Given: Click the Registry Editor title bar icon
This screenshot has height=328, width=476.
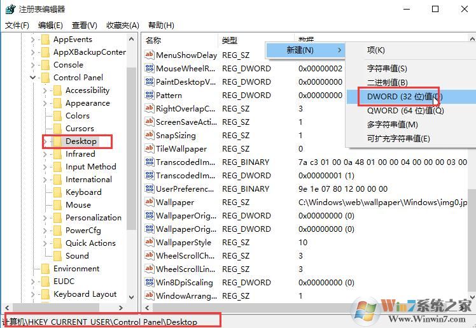Looking at the screenshot, I should (10, 9).
